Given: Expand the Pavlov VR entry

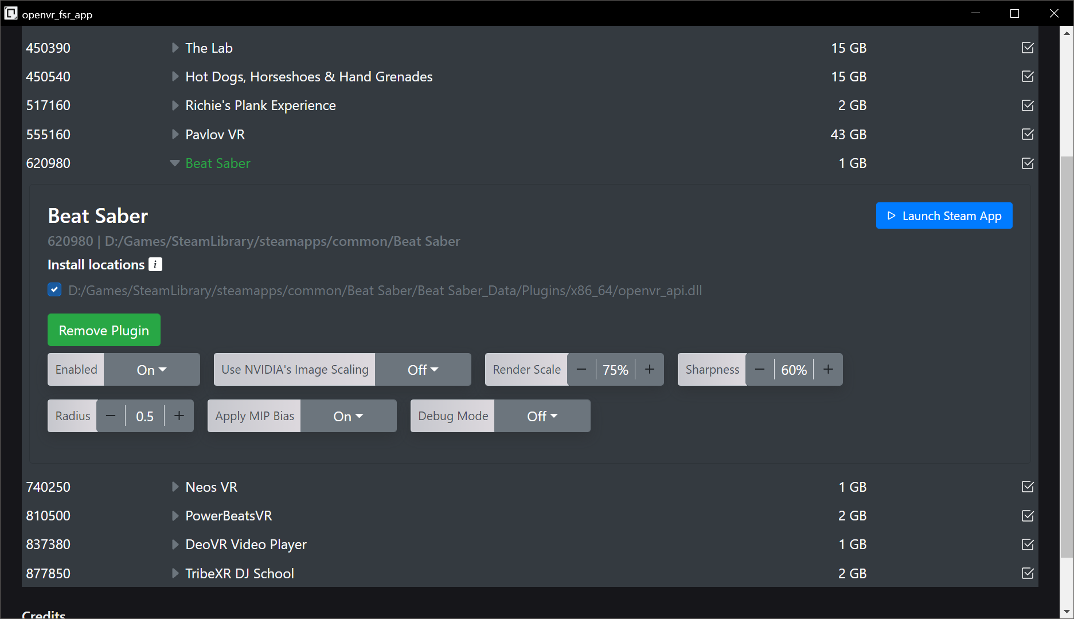Looking at the screenshot, I should click(175, 134).
